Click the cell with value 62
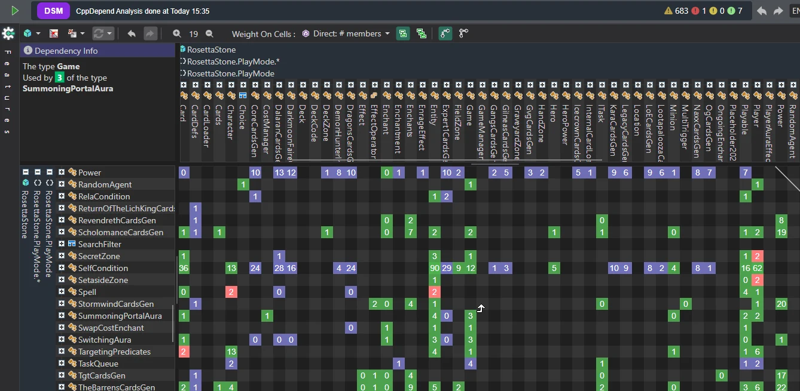This screenshot has height=391, width=800. point(758,268)
